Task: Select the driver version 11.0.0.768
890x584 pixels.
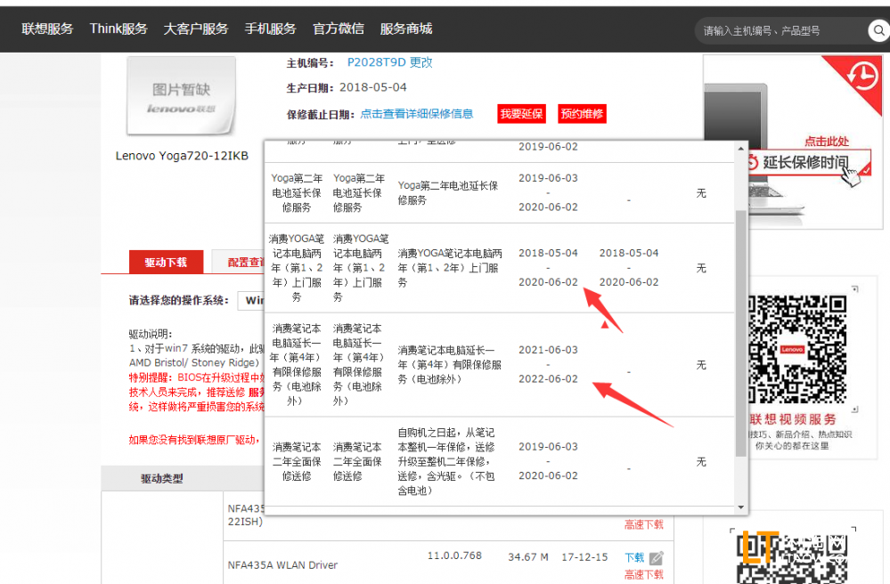Action: (x=454, y=556)
